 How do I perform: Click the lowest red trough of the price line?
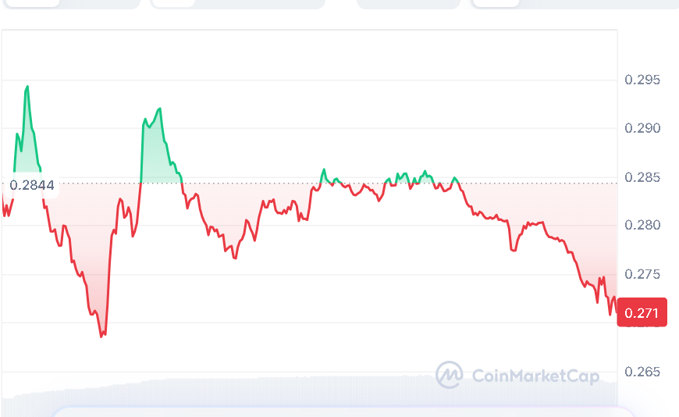[x=102, y=335]
